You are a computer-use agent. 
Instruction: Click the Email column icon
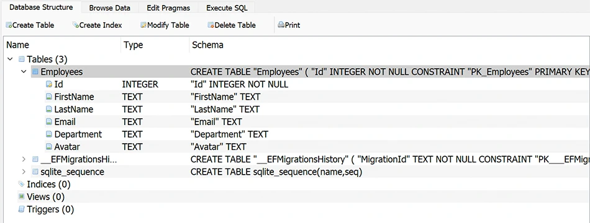[49, 121]
